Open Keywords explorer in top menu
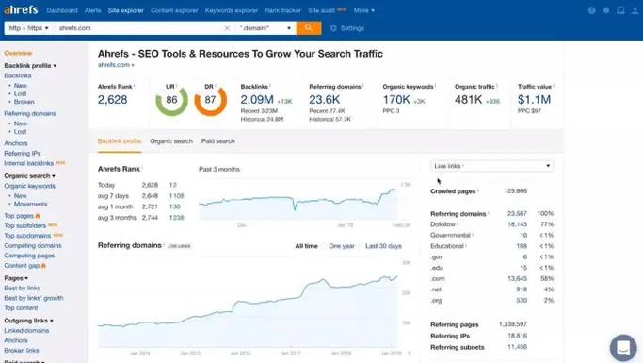Viewport: 643px width, 363px height. [232, 10]
